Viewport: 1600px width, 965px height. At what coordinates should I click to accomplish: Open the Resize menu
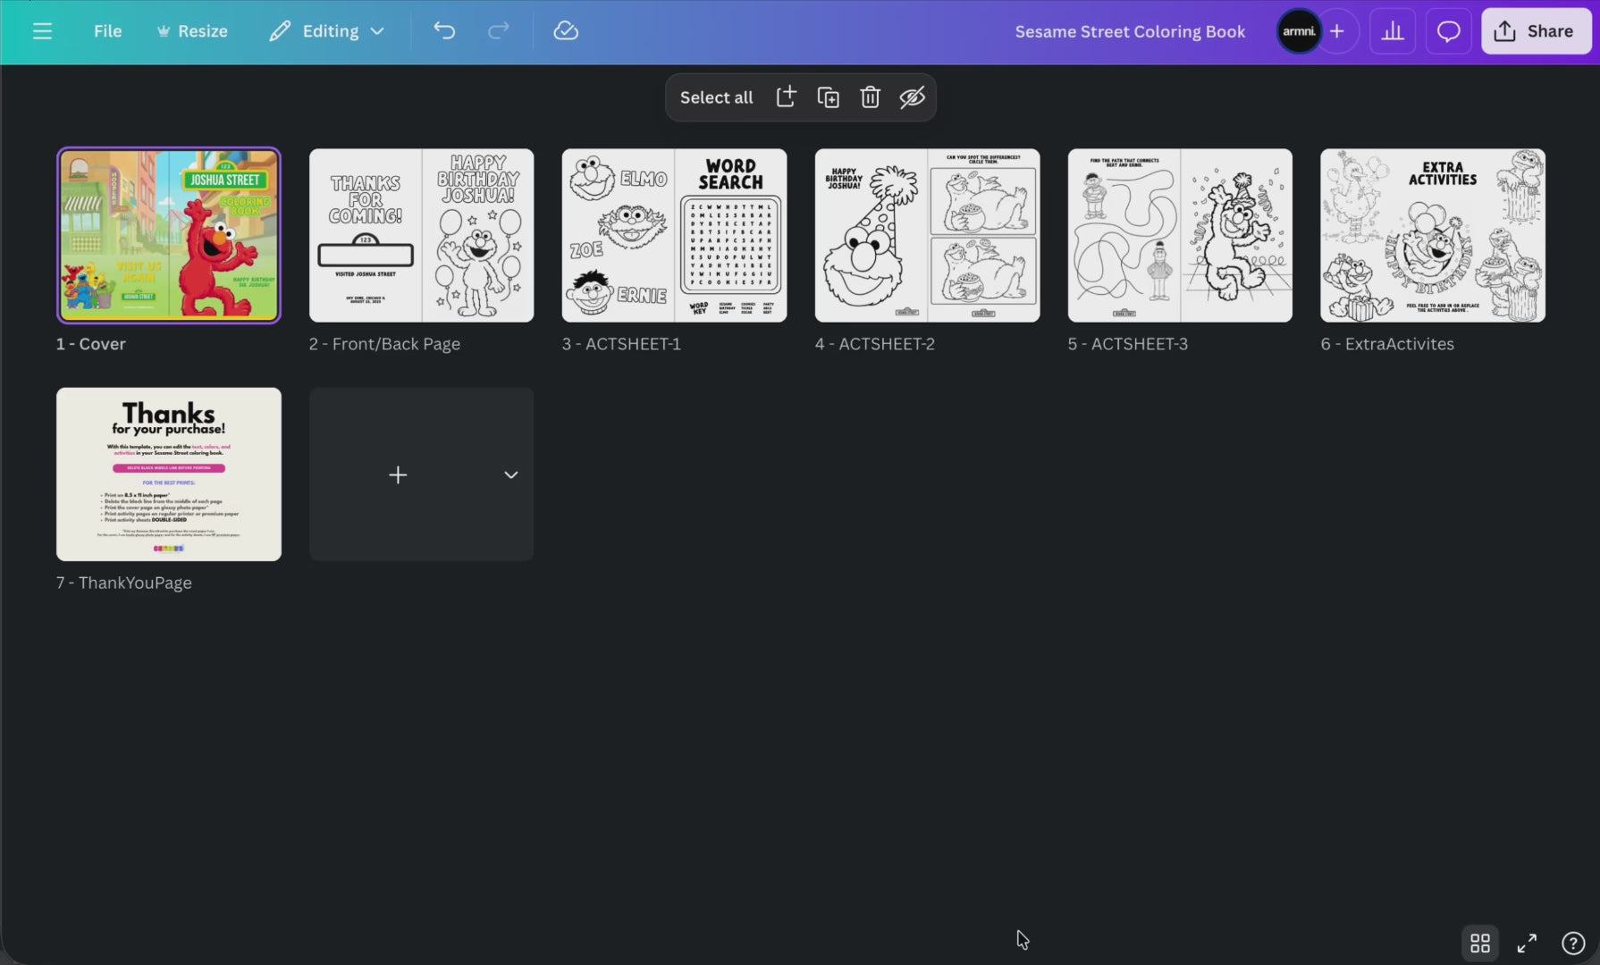click(x=192, y=31)
